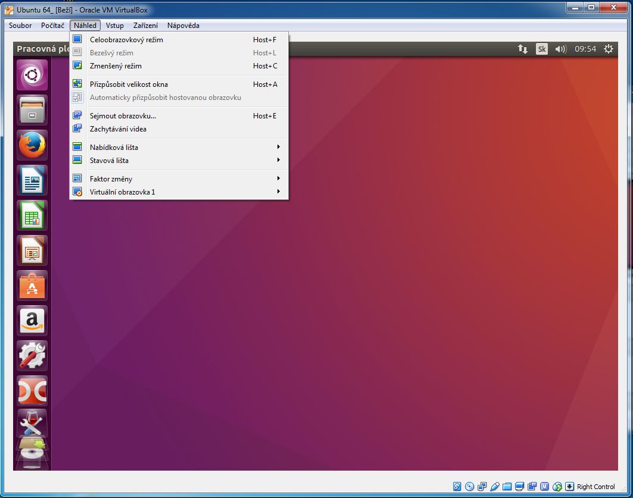The image size is (633, 498).
Task: Click the 09:54 clock in the panel
Action: [585, 49]
